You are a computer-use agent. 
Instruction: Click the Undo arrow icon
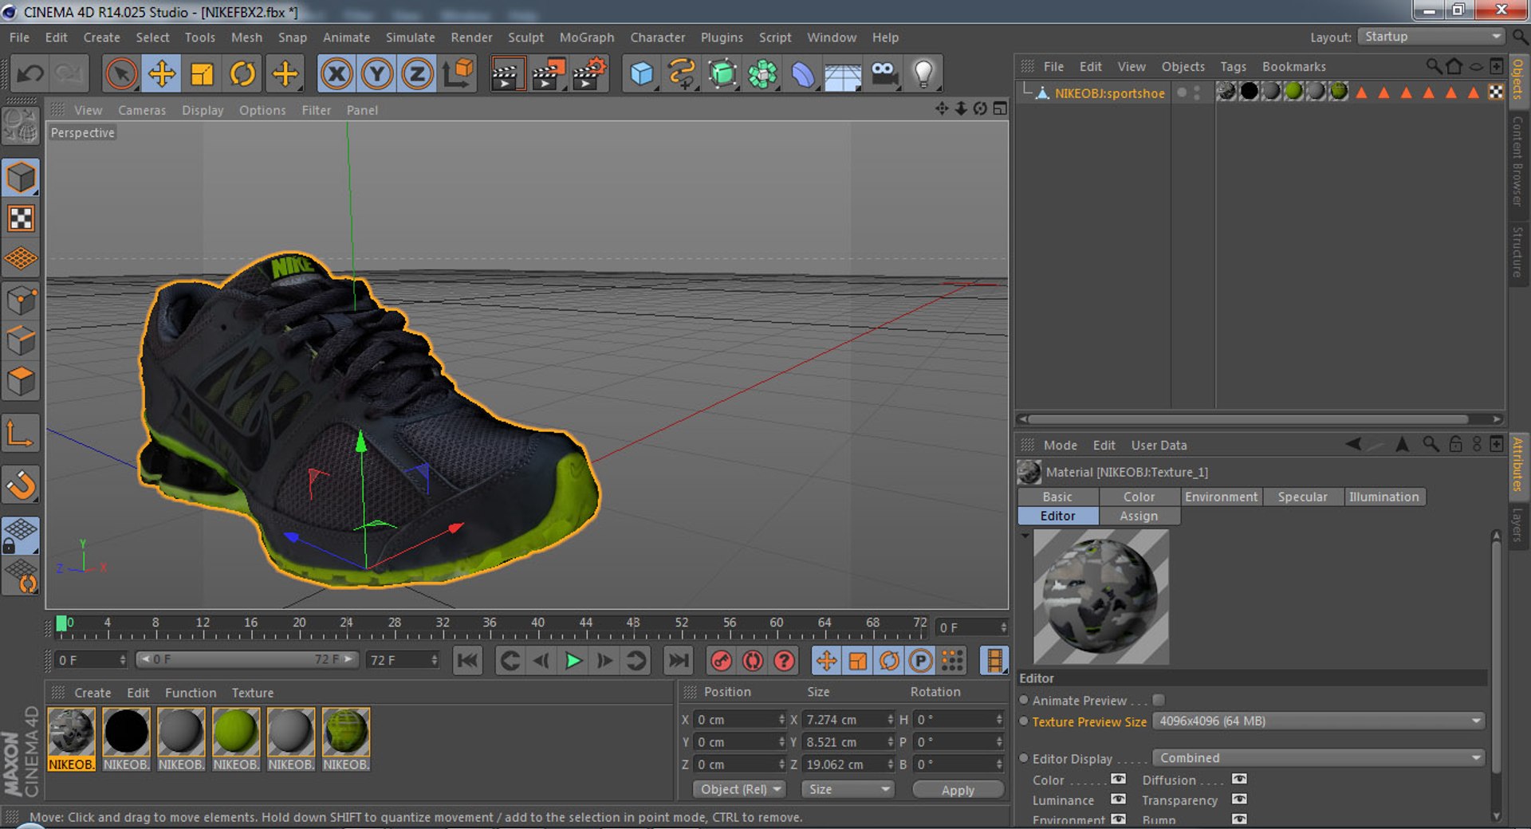coord(30,74)
